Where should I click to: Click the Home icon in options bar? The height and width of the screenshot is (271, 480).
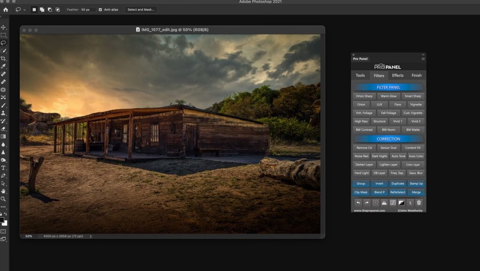pyautogui.click(x=6, y=9)
